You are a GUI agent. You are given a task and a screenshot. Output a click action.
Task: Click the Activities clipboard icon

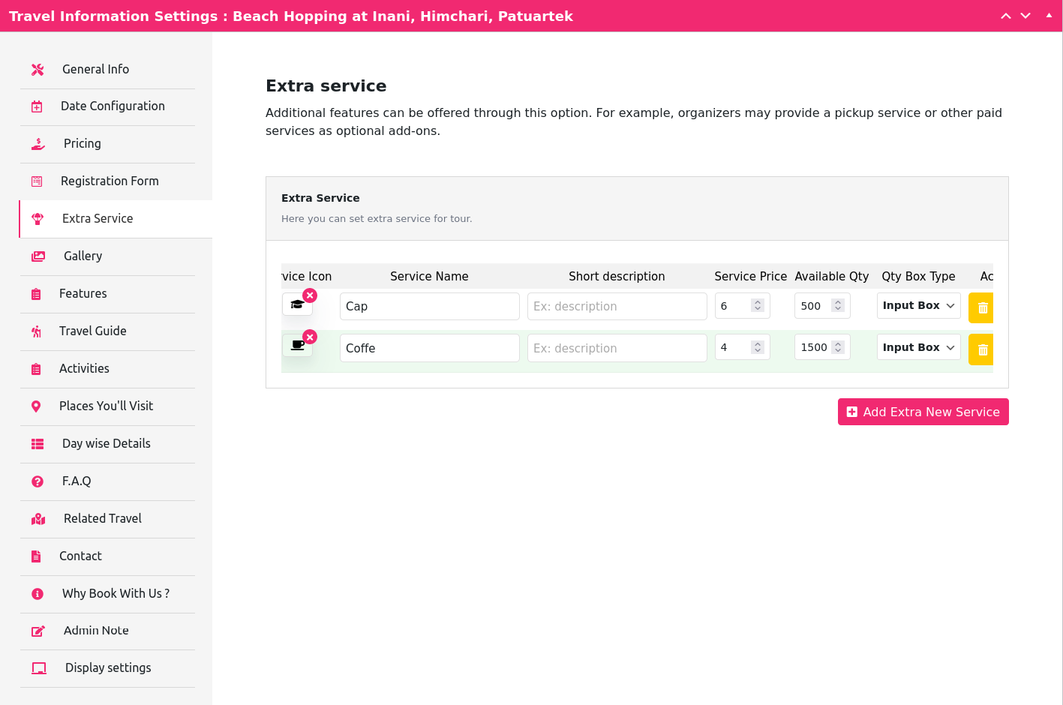click(x=36, y=369)
